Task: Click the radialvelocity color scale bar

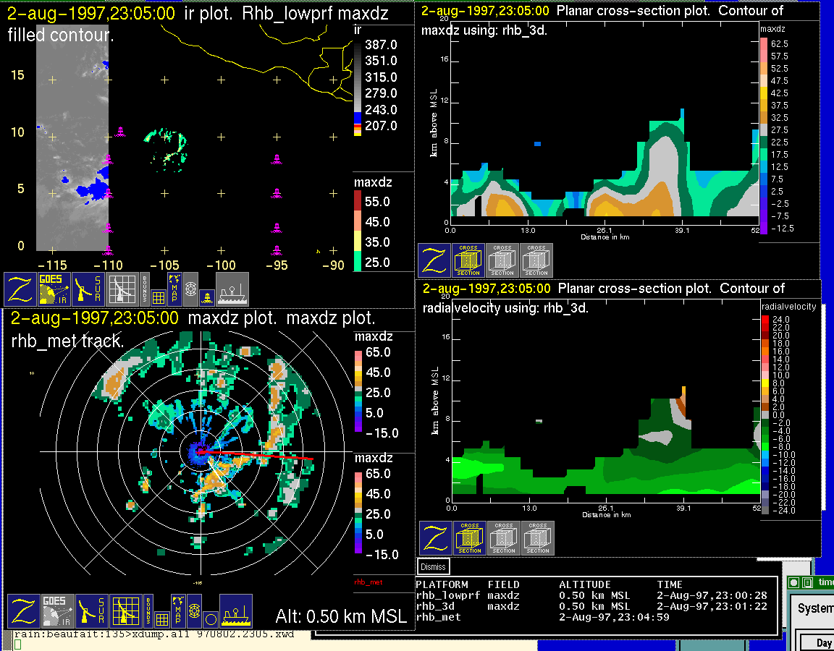Action: (x=766, y=414)
